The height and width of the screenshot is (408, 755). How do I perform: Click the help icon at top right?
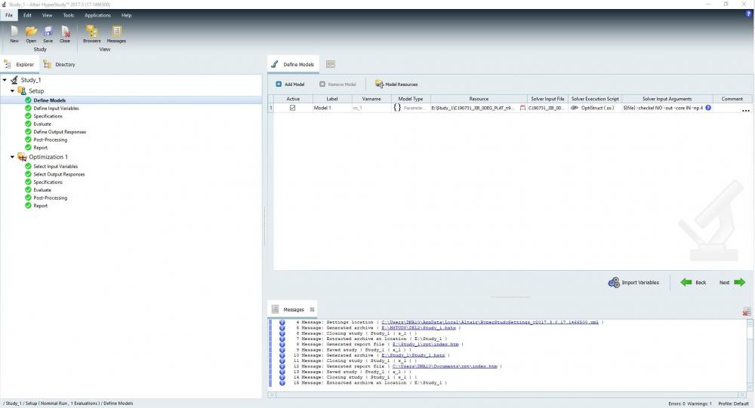(748, 14)
